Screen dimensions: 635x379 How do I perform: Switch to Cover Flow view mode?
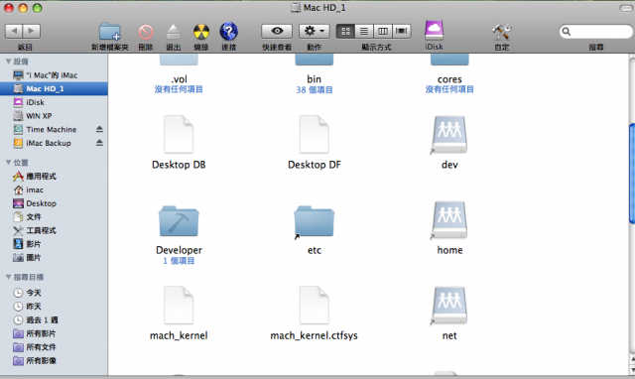point(401,31)
